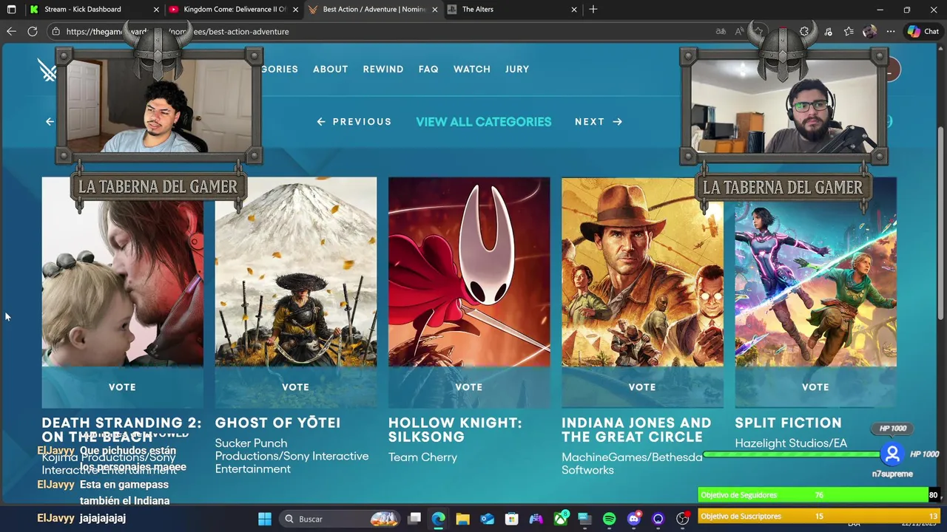Vote for Ghost of Yōtei

(296, 387)
